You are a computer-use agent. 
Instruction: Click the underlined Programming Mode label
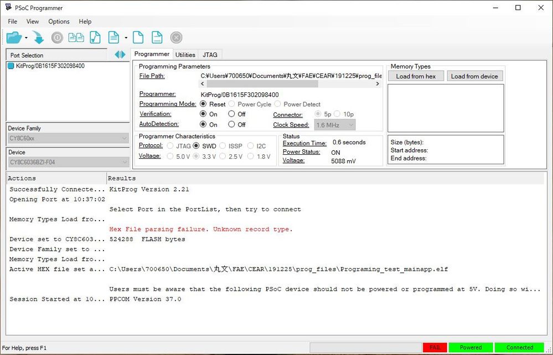168,104
